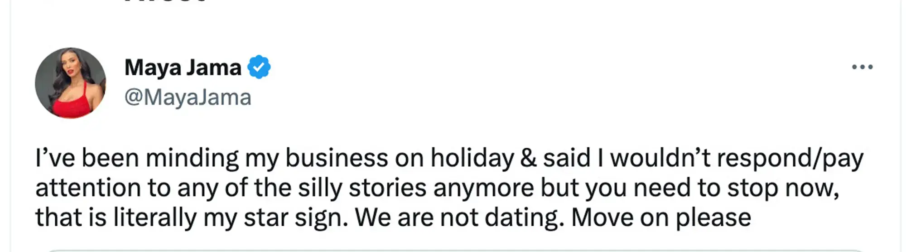Open Maya Jama's profile picture
Image resolution: width=906 pixels, height=252 pixels.
pos(71,83)
